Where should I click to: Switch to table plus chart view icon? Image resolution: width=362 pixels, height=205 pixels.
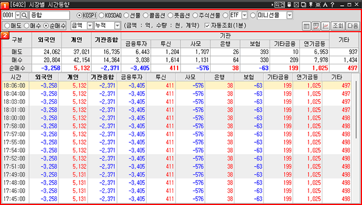coord(316,26)
